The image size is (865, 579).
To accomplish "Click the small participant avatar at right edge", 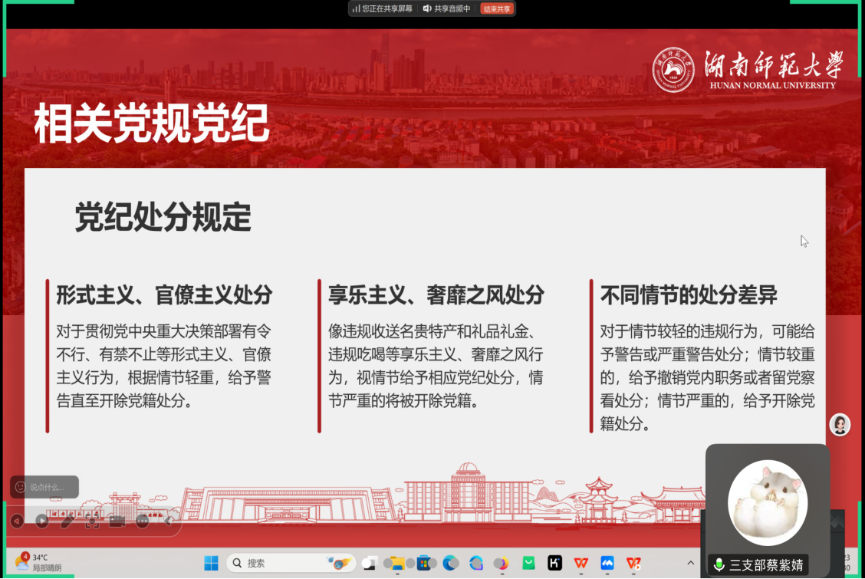I will [x=840, y=424].
